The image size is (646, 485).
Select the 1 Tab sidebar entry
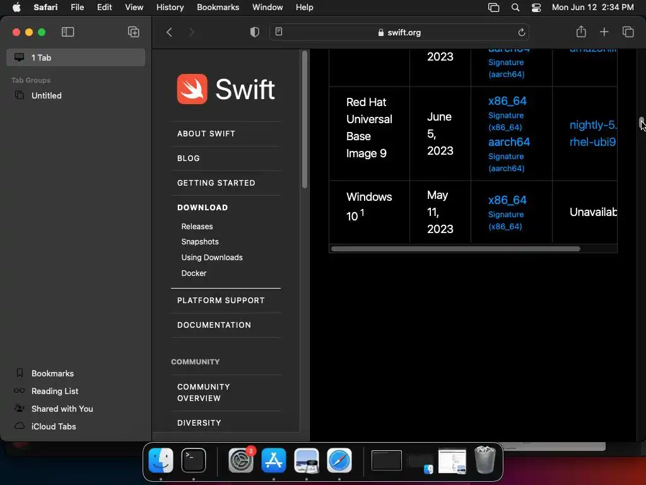76,57
